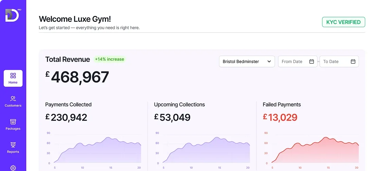Click the red Failed Payments chart
This screenshot has height=171, width=378.
[312, 150]
